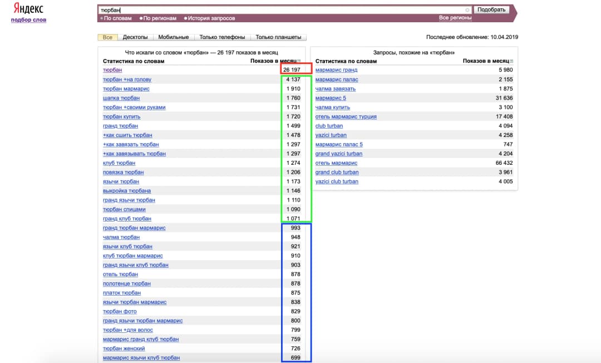The height and width of the screenshot is (363, 601).
Task: Switch to the Только телефоны tab
Action: [222, 37]
